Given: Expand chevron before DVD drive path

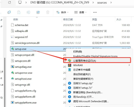Looking at the screenshot, I should tap(26, 3).
